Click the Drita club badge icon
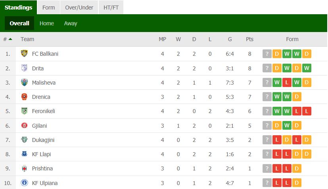Image resolution: width=328 pixels, height=189 pixels. coord(24,68)
